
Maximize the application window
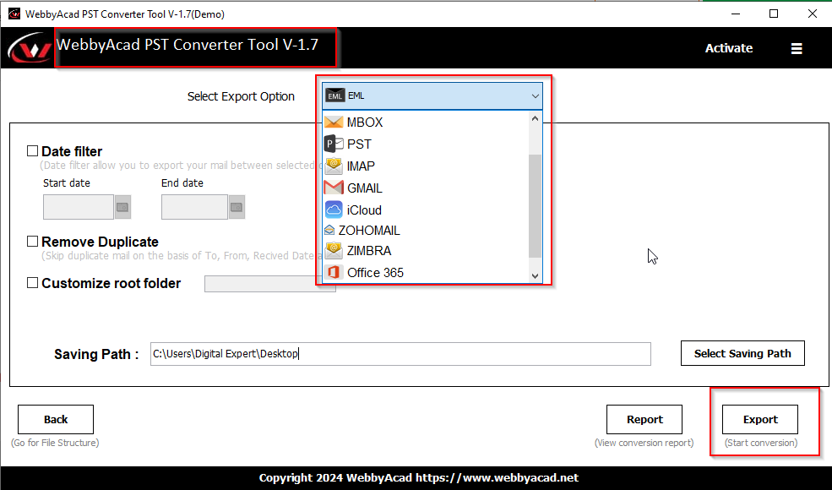click(774, 14)
